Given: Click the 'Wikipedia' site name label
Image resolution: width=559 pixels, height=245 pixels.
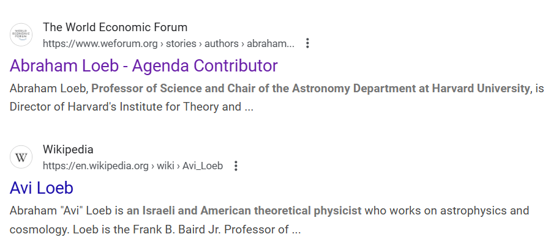Looking at the screenshot, I should point(68,150).
